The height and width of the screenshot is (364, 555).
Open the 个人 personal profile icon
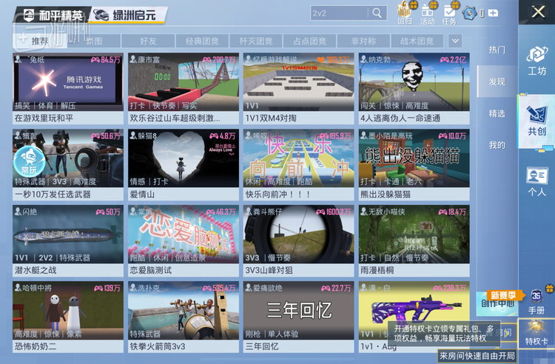pos(536,181)
